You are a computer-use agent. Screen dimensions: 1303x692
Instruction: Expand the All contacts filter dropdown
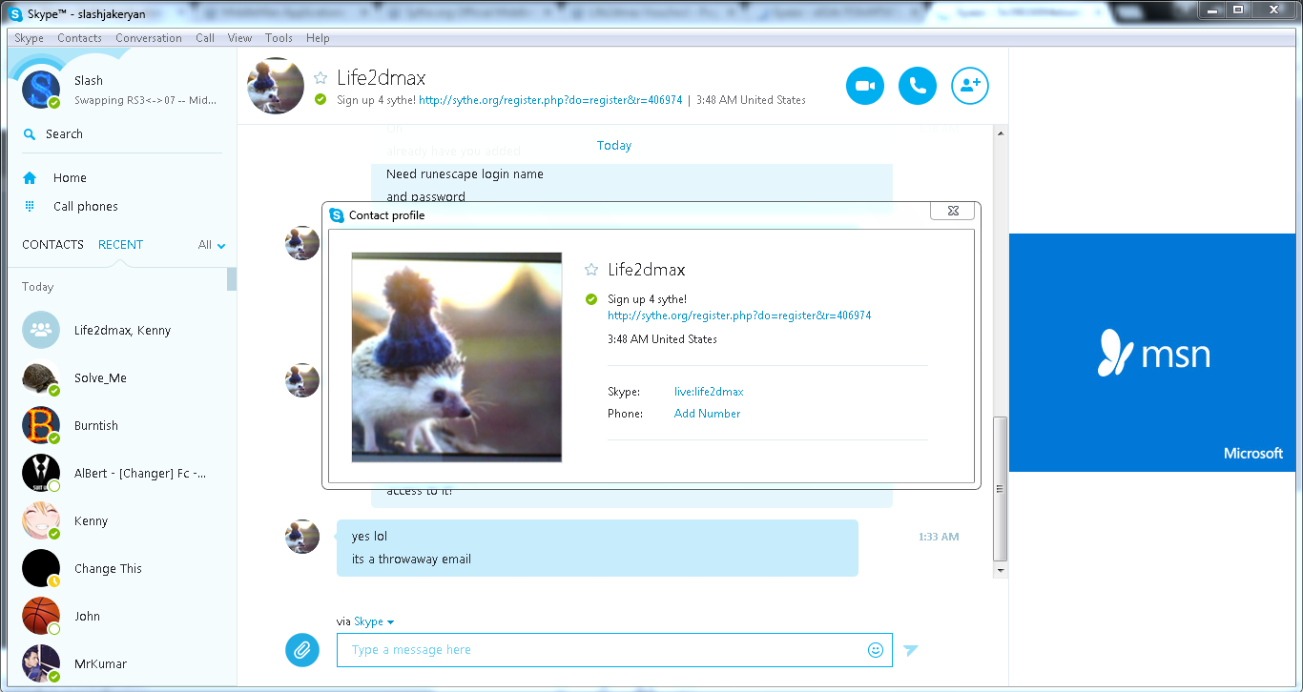(x=212, y=245)
